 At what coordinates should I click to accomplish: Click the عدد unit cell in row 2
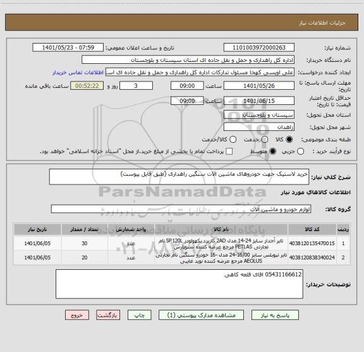pos(131,258)
